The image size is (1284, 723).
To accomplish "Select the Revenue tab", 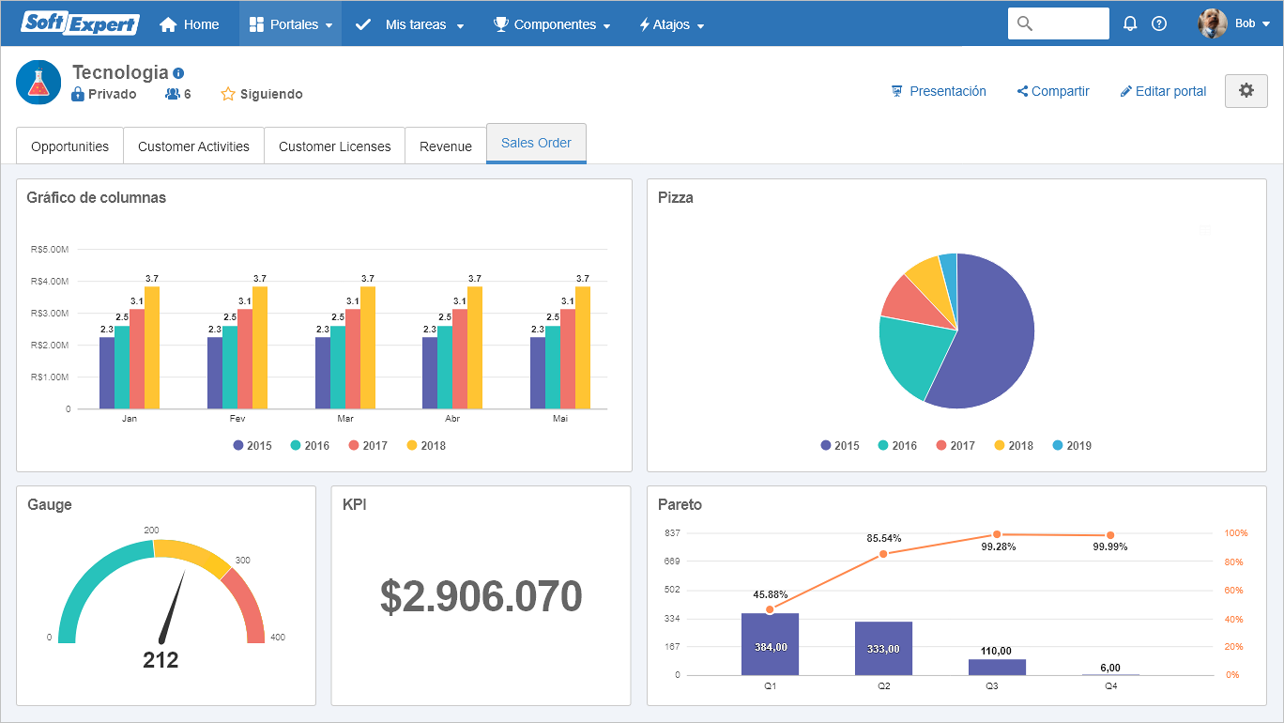I will [x=446, y=146].
